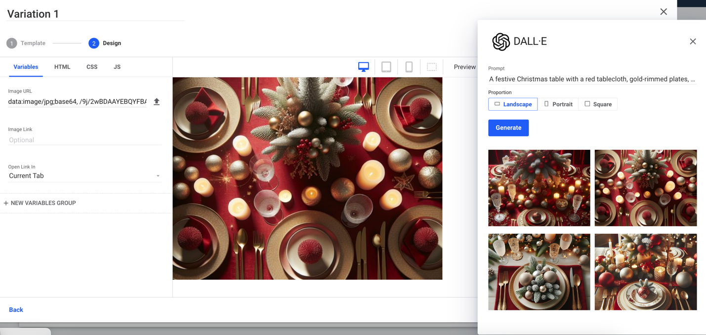Viewport: 706px width, 335px height.
Task: Edit the Image URL field
Action: tap(78, 102)
